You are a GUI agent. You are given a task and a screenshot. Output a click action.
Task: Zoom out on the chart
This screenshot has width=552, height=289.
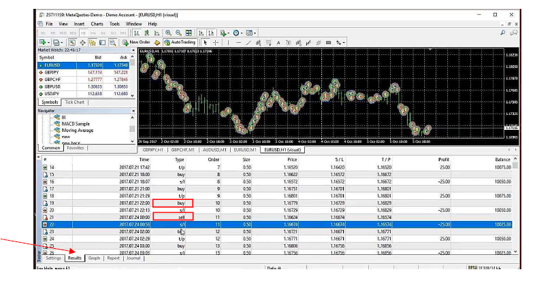click(x=178, y=33)
